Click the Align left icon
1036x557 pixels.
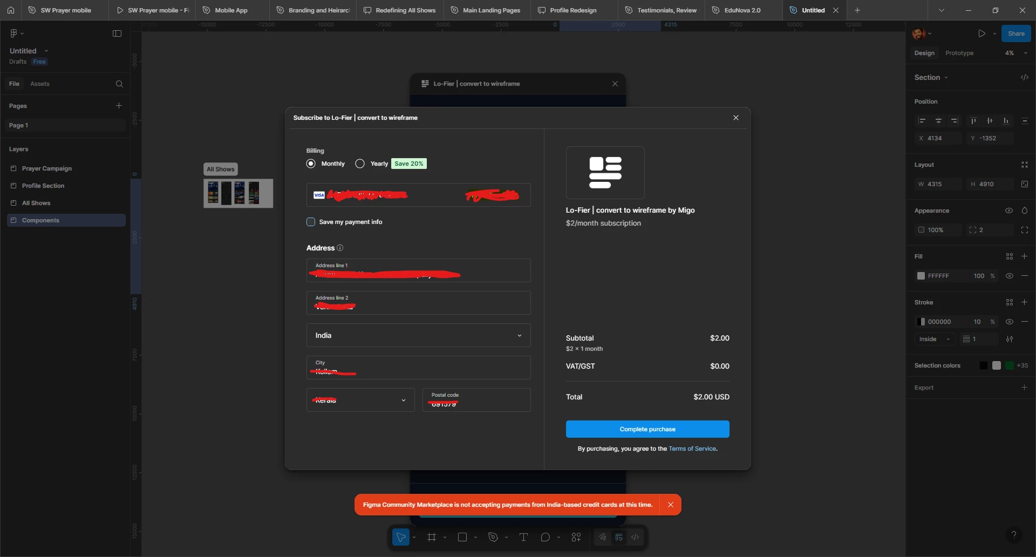922,121
